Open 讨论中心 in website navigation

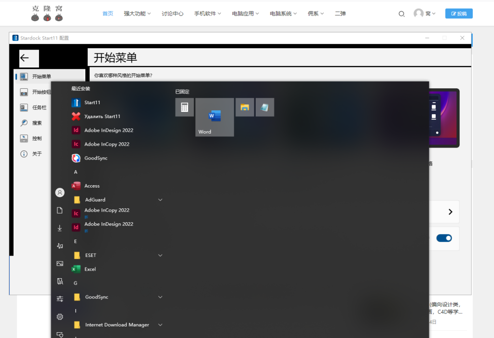172,14
